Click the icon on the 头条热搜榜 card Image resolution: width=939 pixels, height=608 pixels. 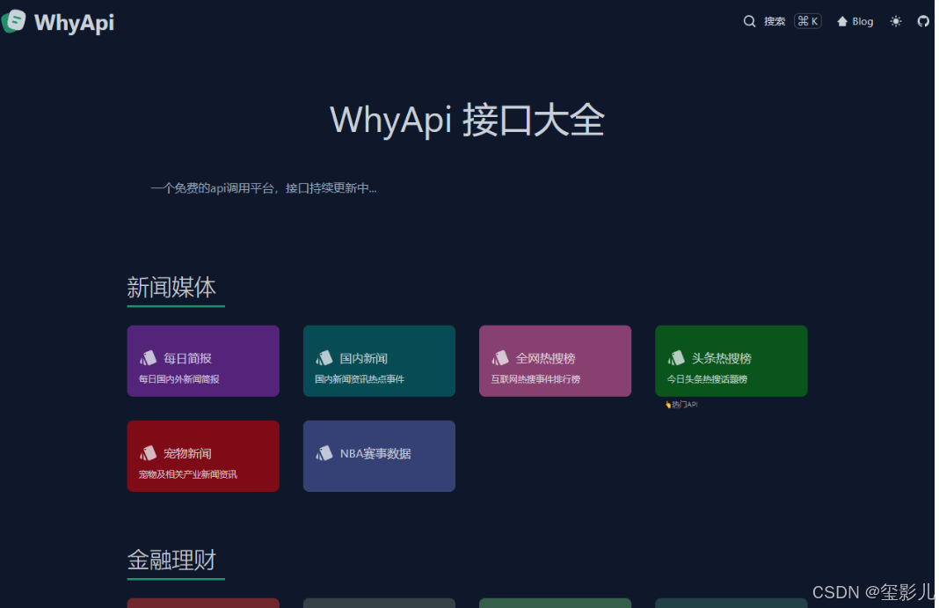[x=676, y=357]
